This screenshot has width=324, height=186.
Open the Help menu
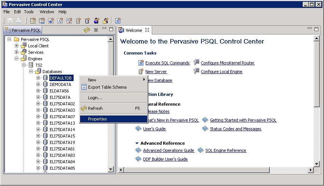click(x=62, y=12)
